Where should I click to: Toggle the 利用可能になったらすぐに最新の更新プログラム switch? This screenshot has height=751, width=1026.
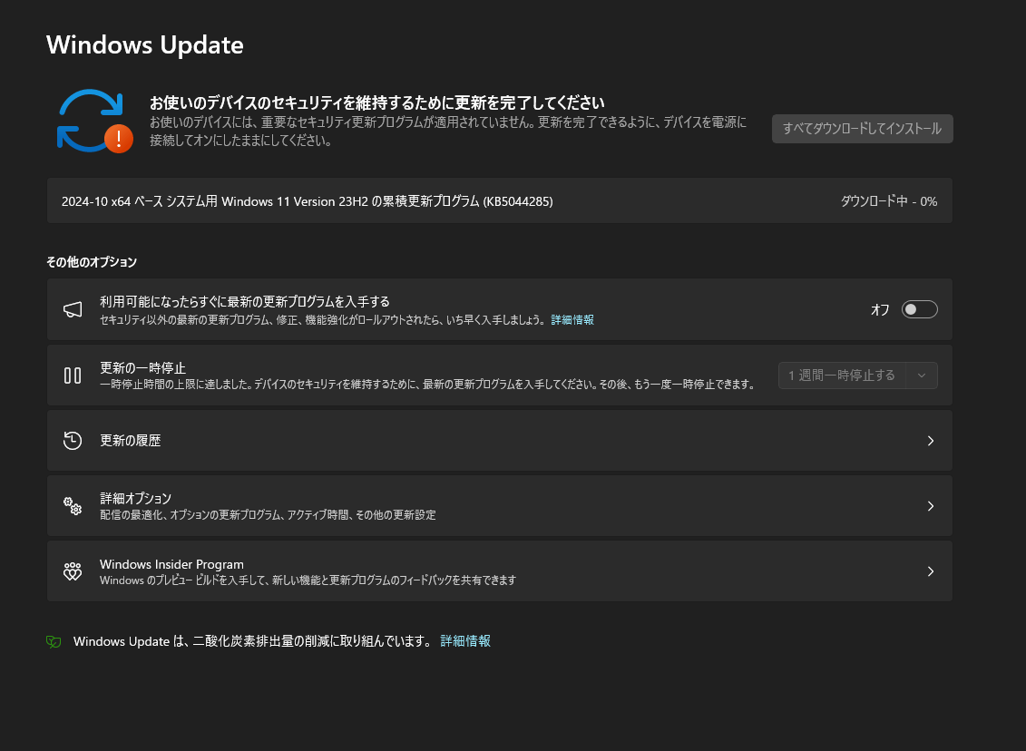point(919,309)
